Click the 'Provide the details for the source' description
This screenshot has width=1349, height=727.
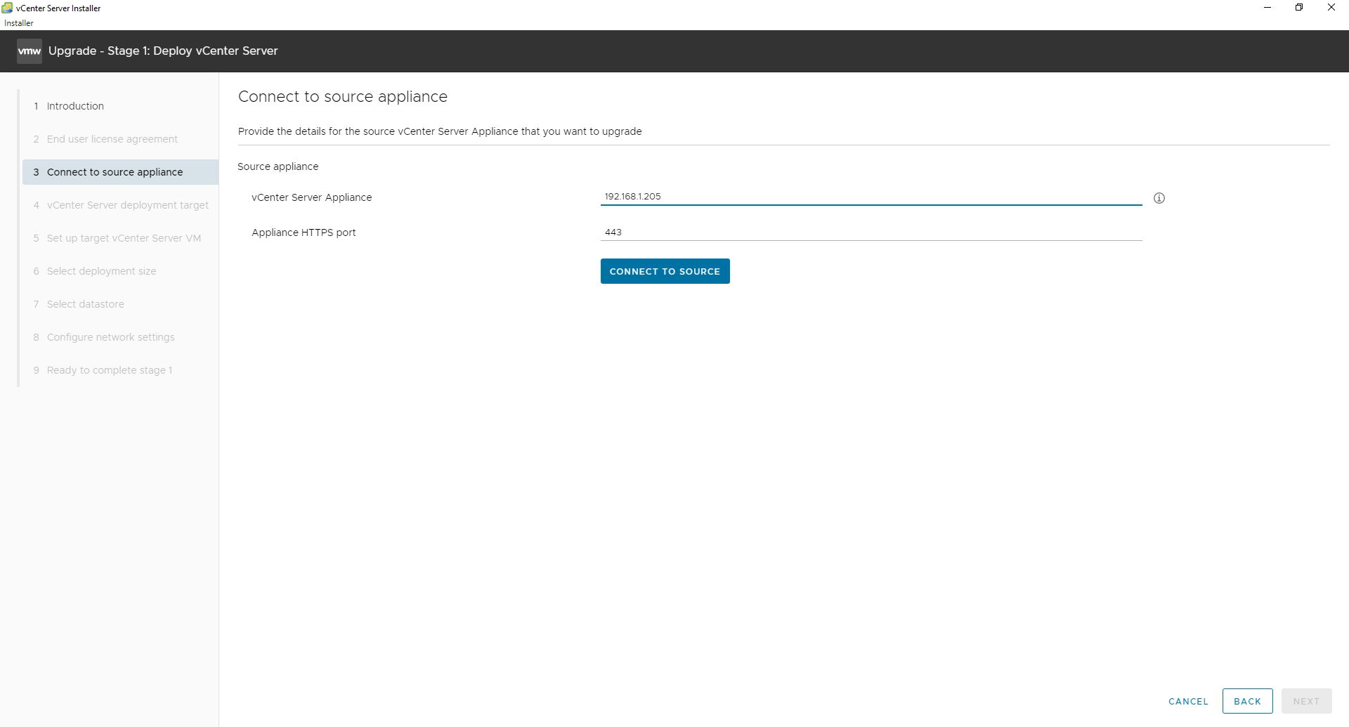[x=440, y=131]
